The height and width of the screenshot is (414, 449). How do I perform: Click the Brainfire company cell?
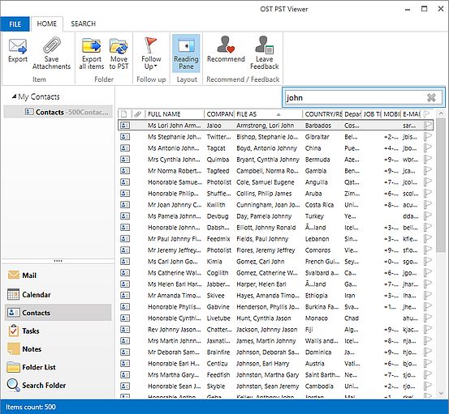coord(218,352)
